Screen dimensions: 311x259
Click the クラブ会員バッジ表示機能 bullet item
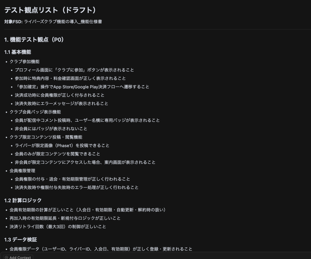[35, 112]
